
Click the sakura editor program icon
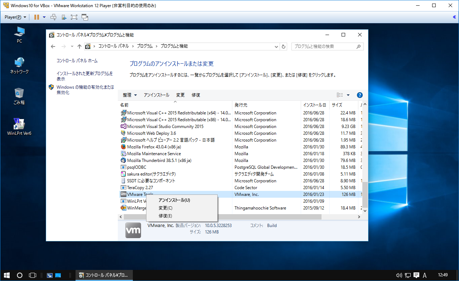point(124,174)
